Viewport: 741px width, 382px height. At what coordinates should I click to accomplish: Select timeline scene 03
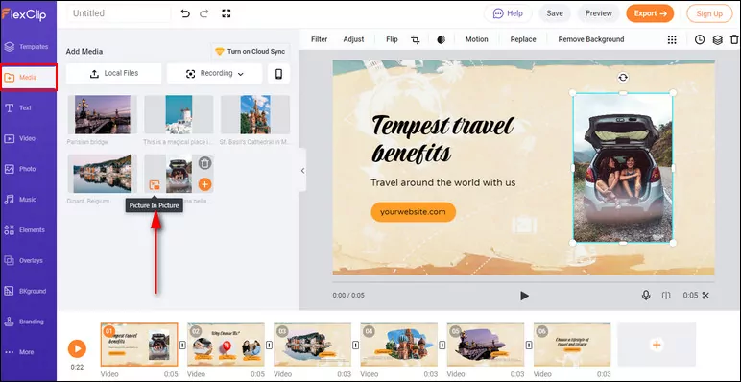click(x=312, y=345)
